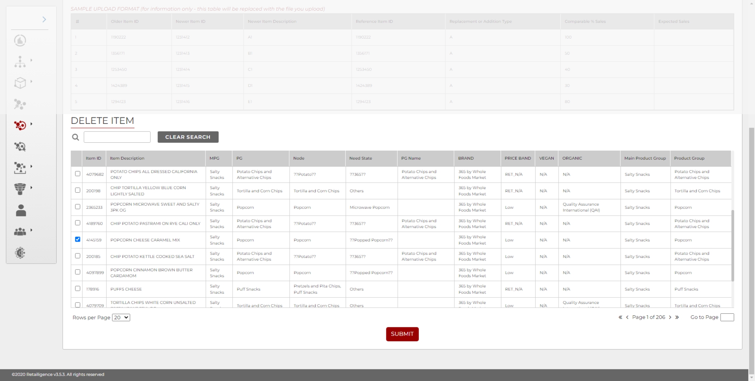Open the group of people sidebar icon
The image size is (755, 381).
(20, 231)
